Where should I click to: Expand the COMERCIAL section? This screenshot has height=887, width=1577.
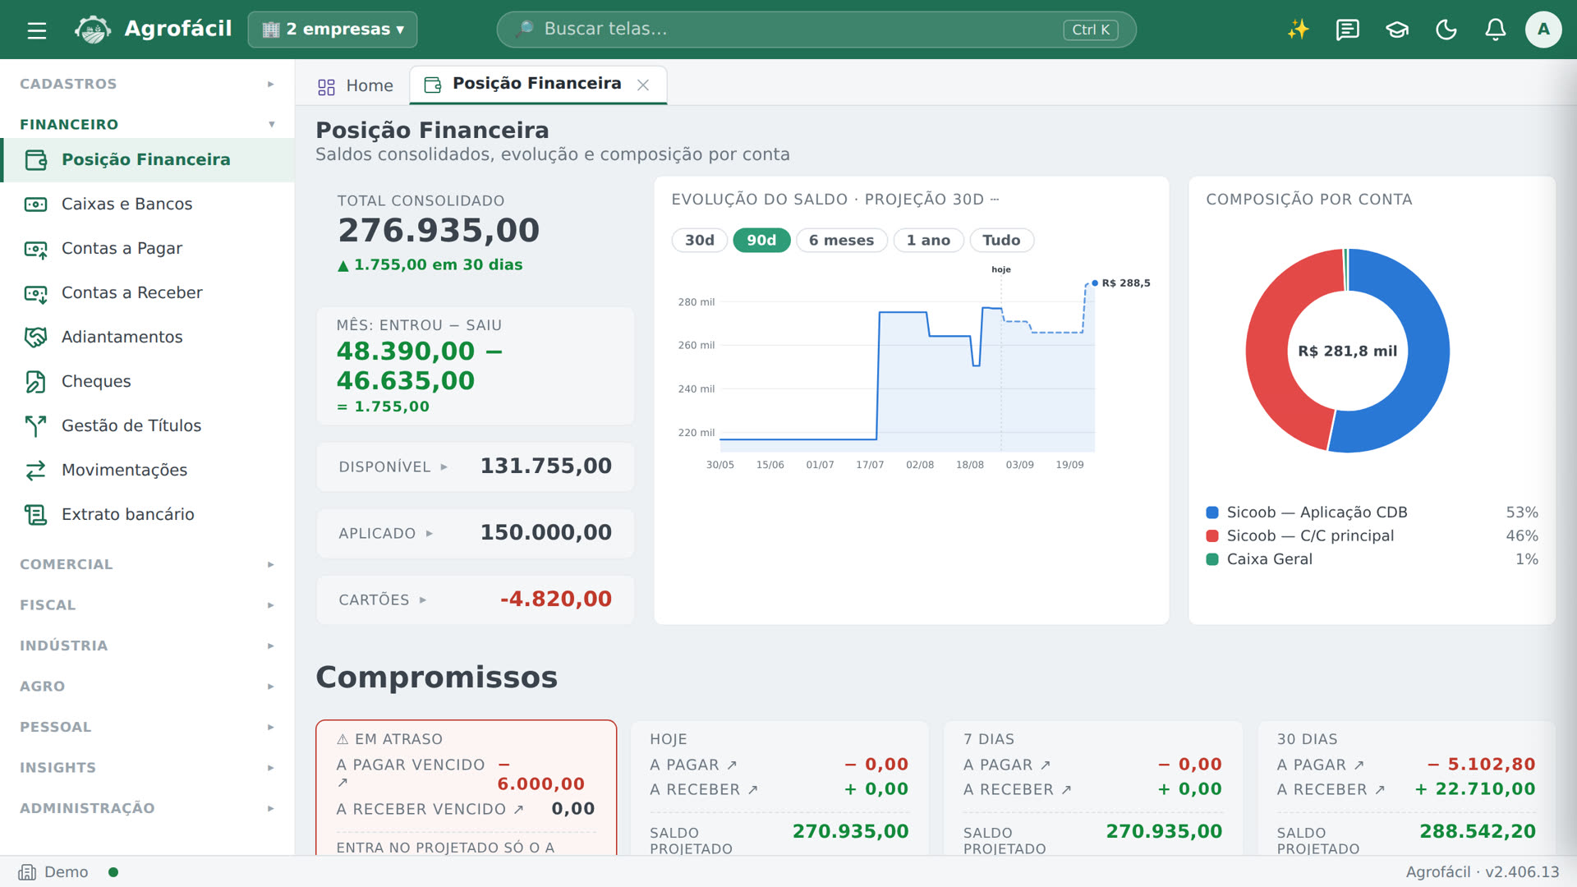pyautogui.click(x=147, y=564)
